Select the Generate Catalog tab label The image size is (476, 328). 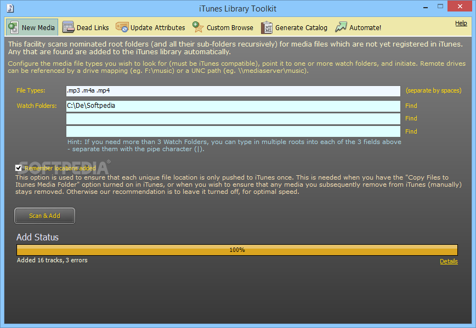point(301,27)
